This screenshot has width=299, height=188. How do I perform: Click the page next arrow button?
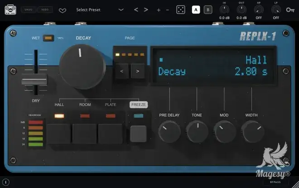(137, 71)
